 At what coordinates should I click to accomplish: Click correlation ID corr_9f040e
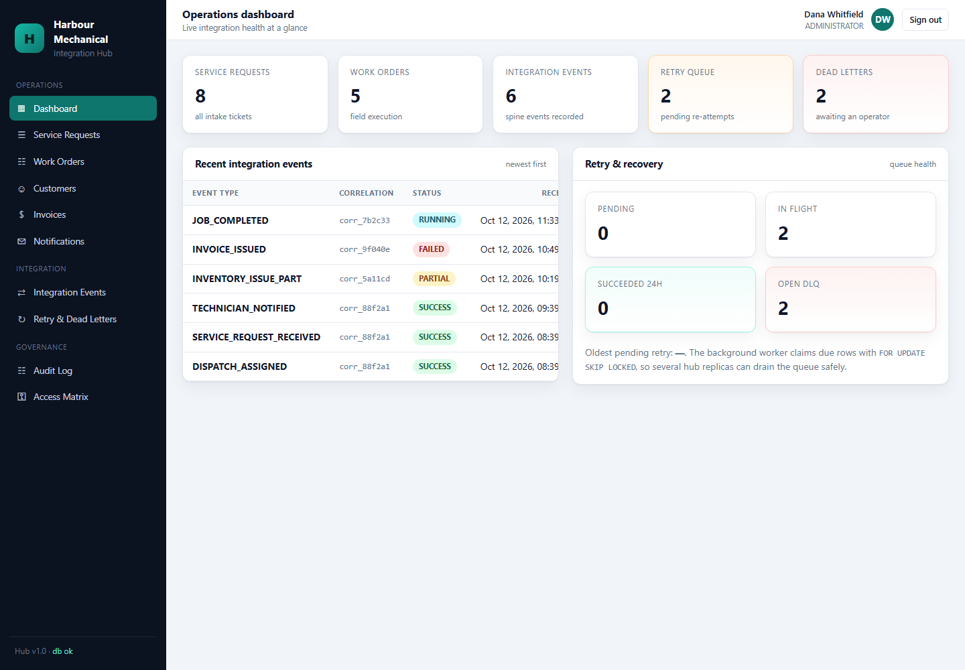click(365, 249)
